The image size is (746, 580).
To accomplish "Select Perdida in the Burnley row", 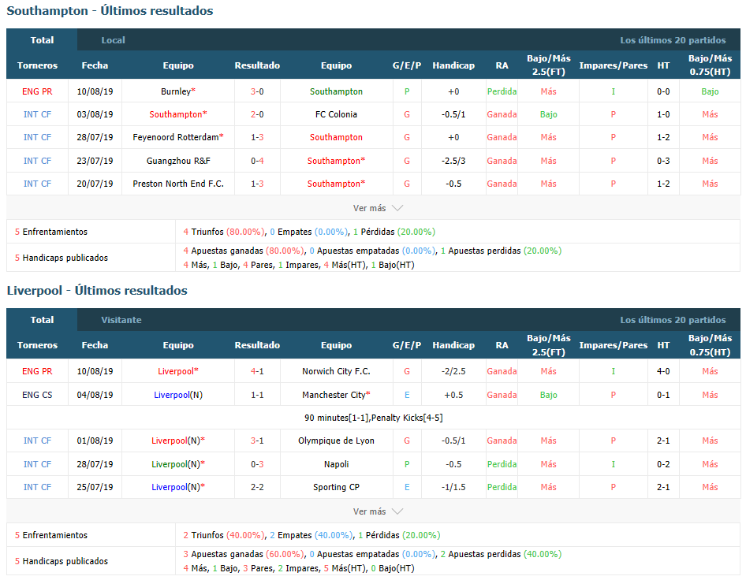I will point(502,91).
